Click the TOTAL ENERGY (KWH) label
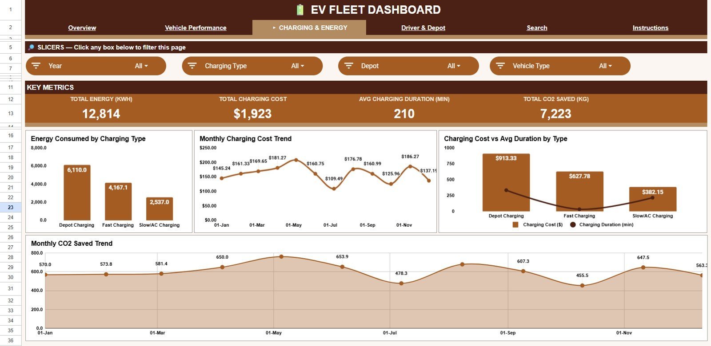Screen dimensions: 711x346 (101, 99)
